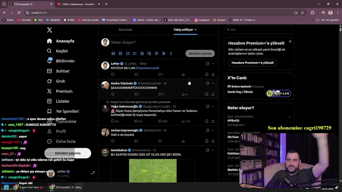342x192 pixels.
Task: Open the lewisbahce post image
Action: pyautogui.click(x=153, y=171)
